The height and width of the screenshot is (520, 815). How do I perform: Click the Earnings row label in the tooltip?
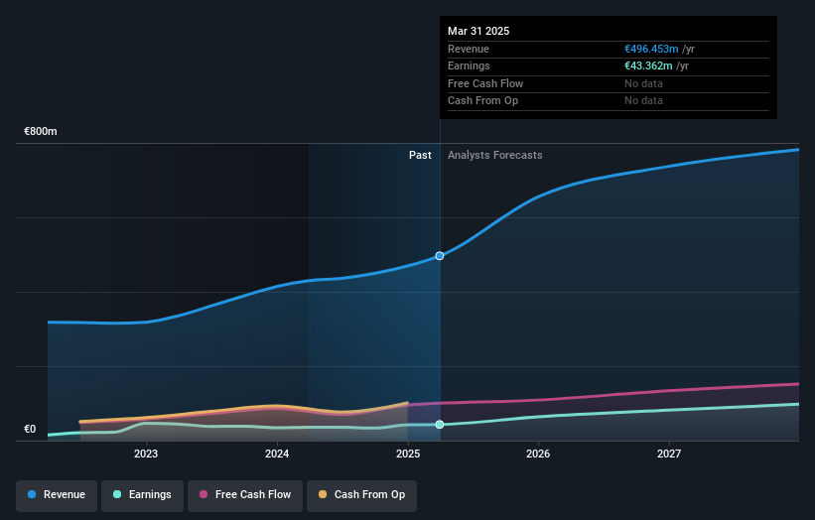(x=469, y=65)
